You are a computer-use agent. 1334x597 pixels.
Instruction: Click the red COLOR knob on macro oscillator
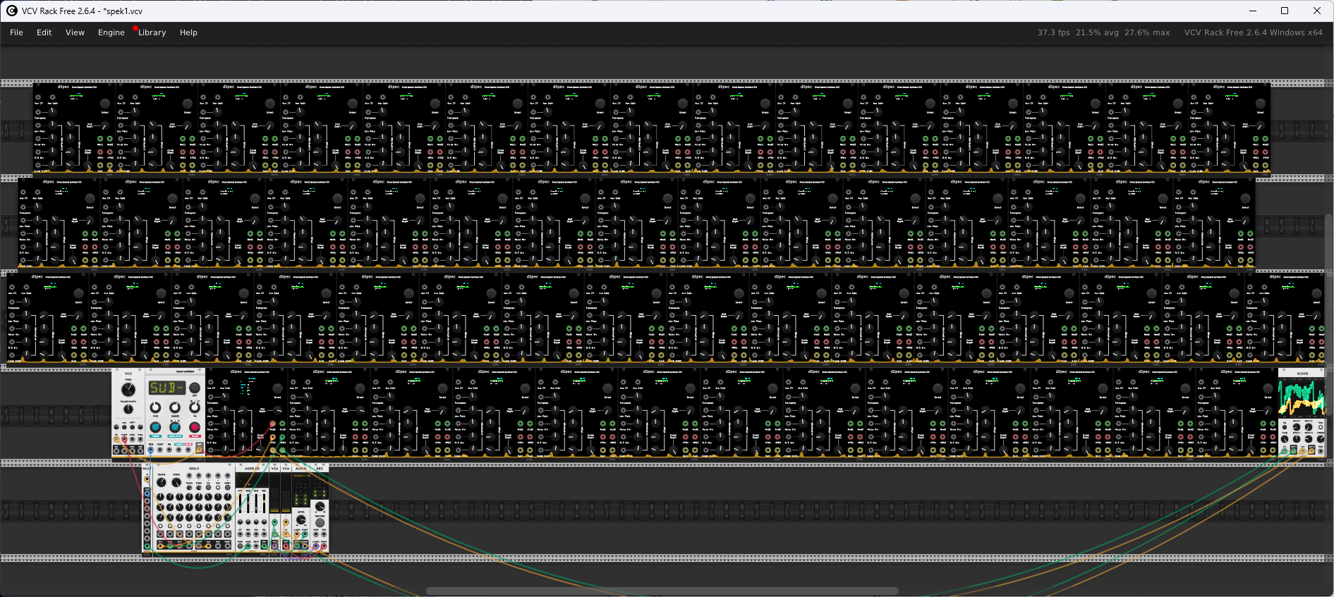[195, 427]
